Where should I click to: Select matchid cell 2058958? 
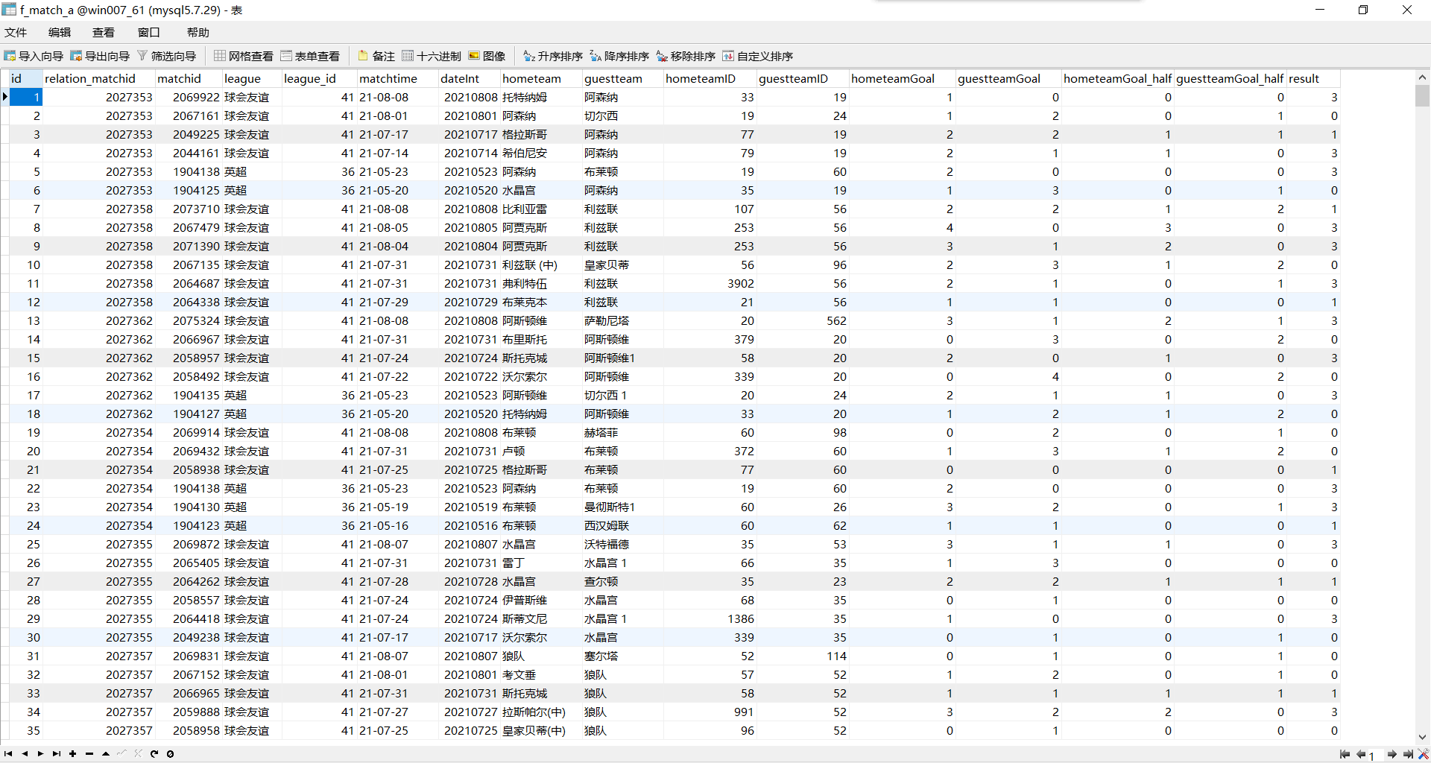[189, 730]
